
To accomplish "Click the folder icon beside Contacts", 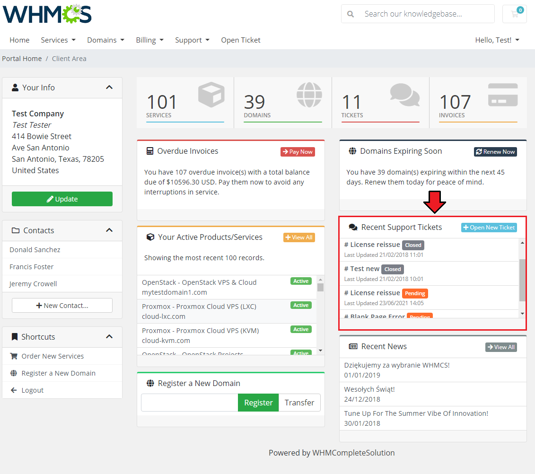I will point(15,230).
